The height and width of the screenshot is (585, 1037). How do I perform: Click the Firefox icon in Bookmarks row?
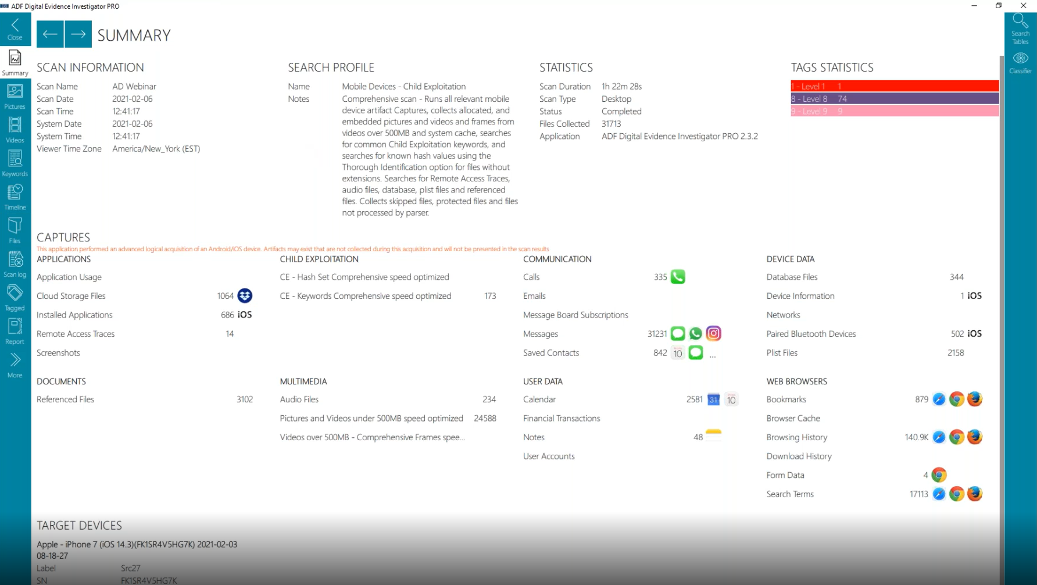point(975,399)
